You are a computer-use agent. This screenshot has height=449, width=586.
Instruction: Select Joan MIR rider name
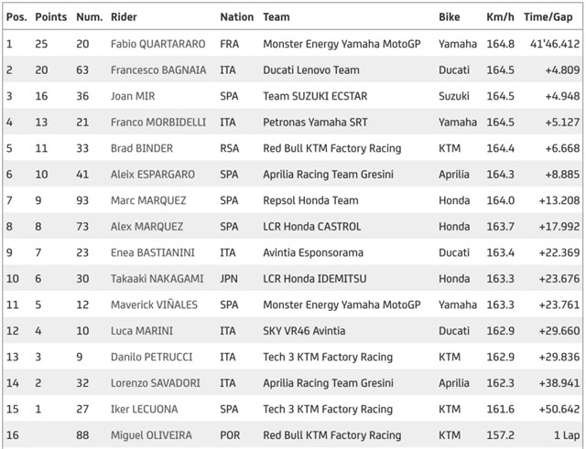click(133, 96)
